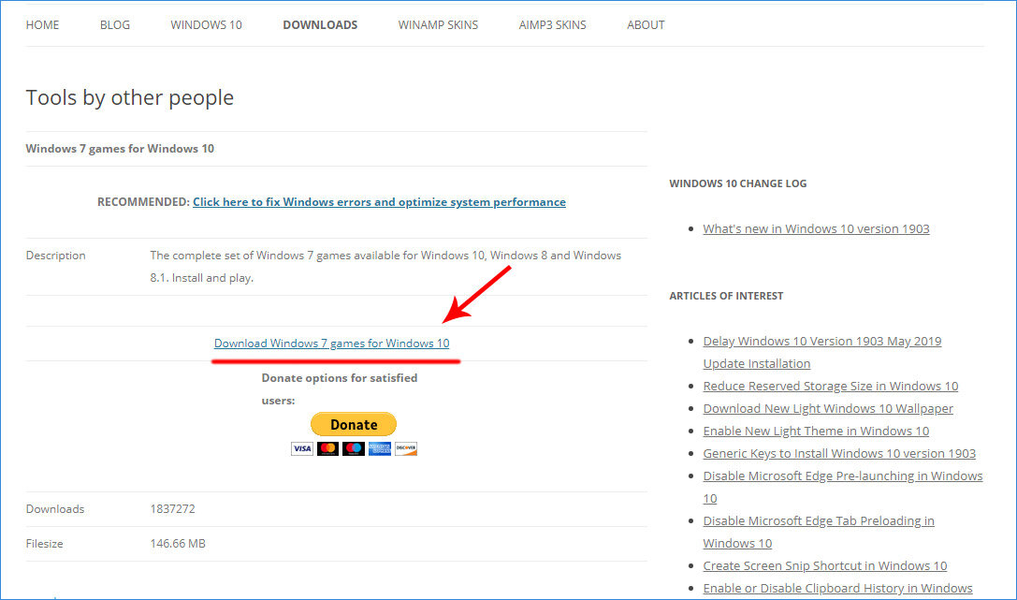The image size is (1017, 600).
Task: Open Download New Light Windows 10 Wallpaper
Action: pyautogui.click(x=828, y=409)
